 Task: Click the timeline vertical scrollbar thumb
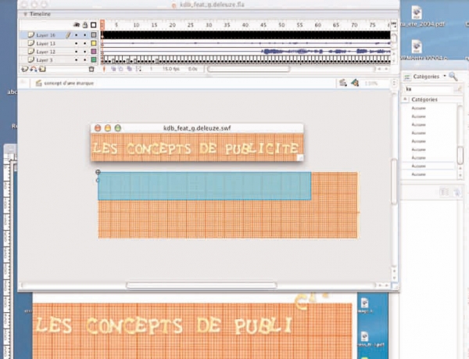394,38
